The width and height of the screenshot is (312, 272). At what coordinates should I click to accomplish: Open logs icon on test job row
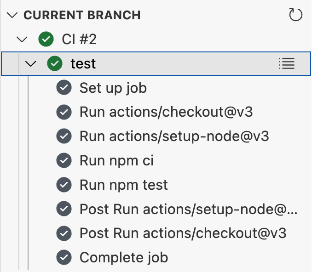pos(287,64)
